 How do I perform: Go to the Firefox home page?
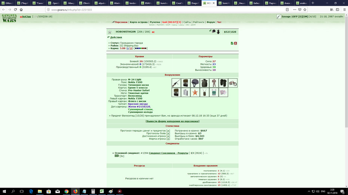[21, 9]
